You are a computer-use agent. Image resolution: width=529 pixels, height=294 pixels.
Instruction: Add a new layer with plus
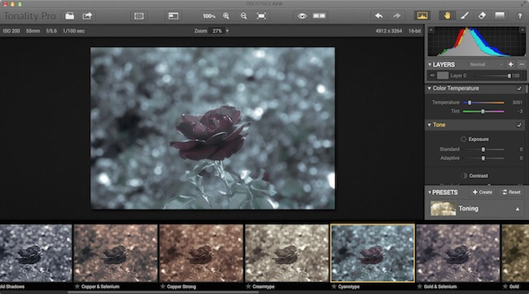[x=511, y=64]
